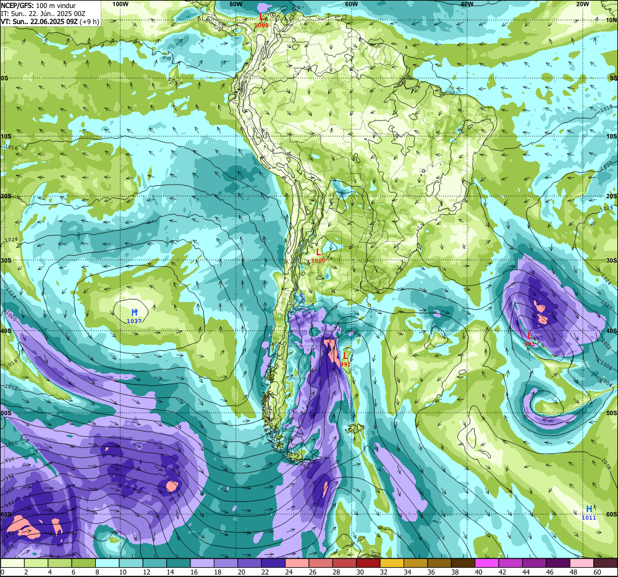
Task: Select the 12–14 teal legend swatch
Action: click(x=155, y=563)
